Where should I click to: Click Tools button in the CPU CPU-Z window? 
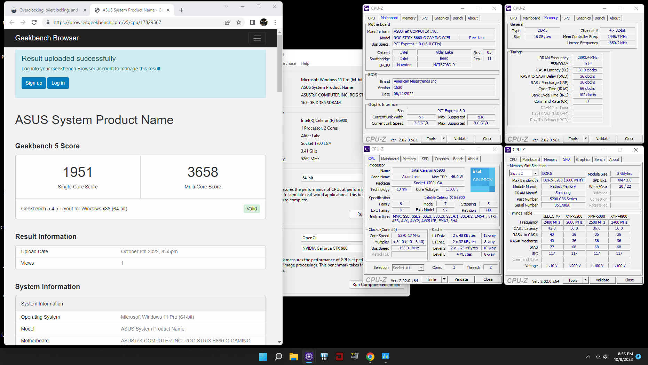tap(432, 279)
